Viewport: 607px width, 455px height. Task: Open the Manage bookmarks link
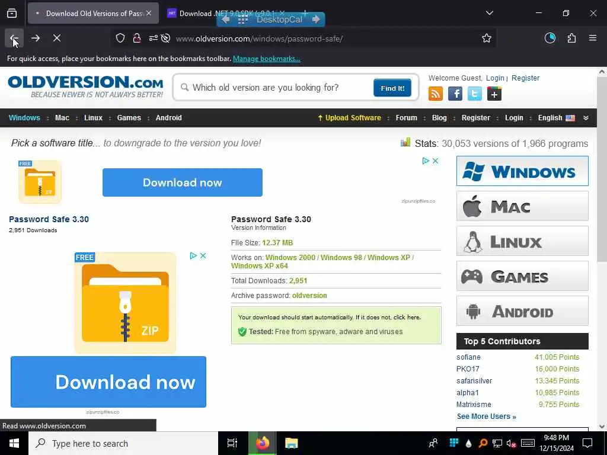pyautogui.click(x=266, y=59)
